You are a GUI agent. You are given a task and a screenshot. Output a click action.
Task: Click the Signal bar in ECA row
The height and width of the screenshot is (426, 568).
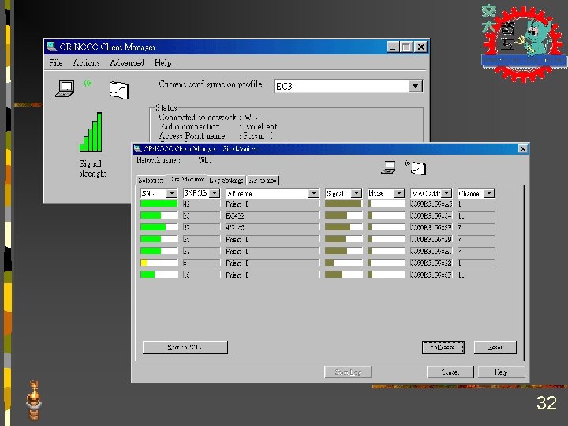pyautogui.click(x=344, y=215)
